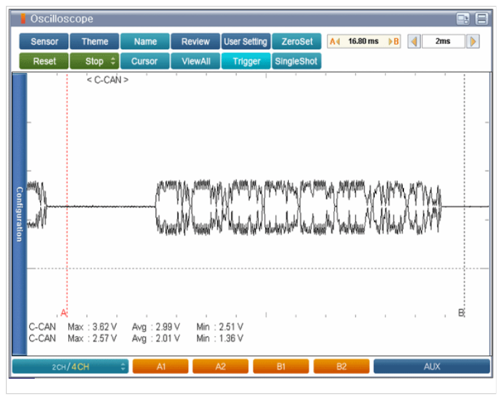This screenshot has height=400, width=502.
Task: Toggle the Trigger mode button
Action: [x=246, y=61]
